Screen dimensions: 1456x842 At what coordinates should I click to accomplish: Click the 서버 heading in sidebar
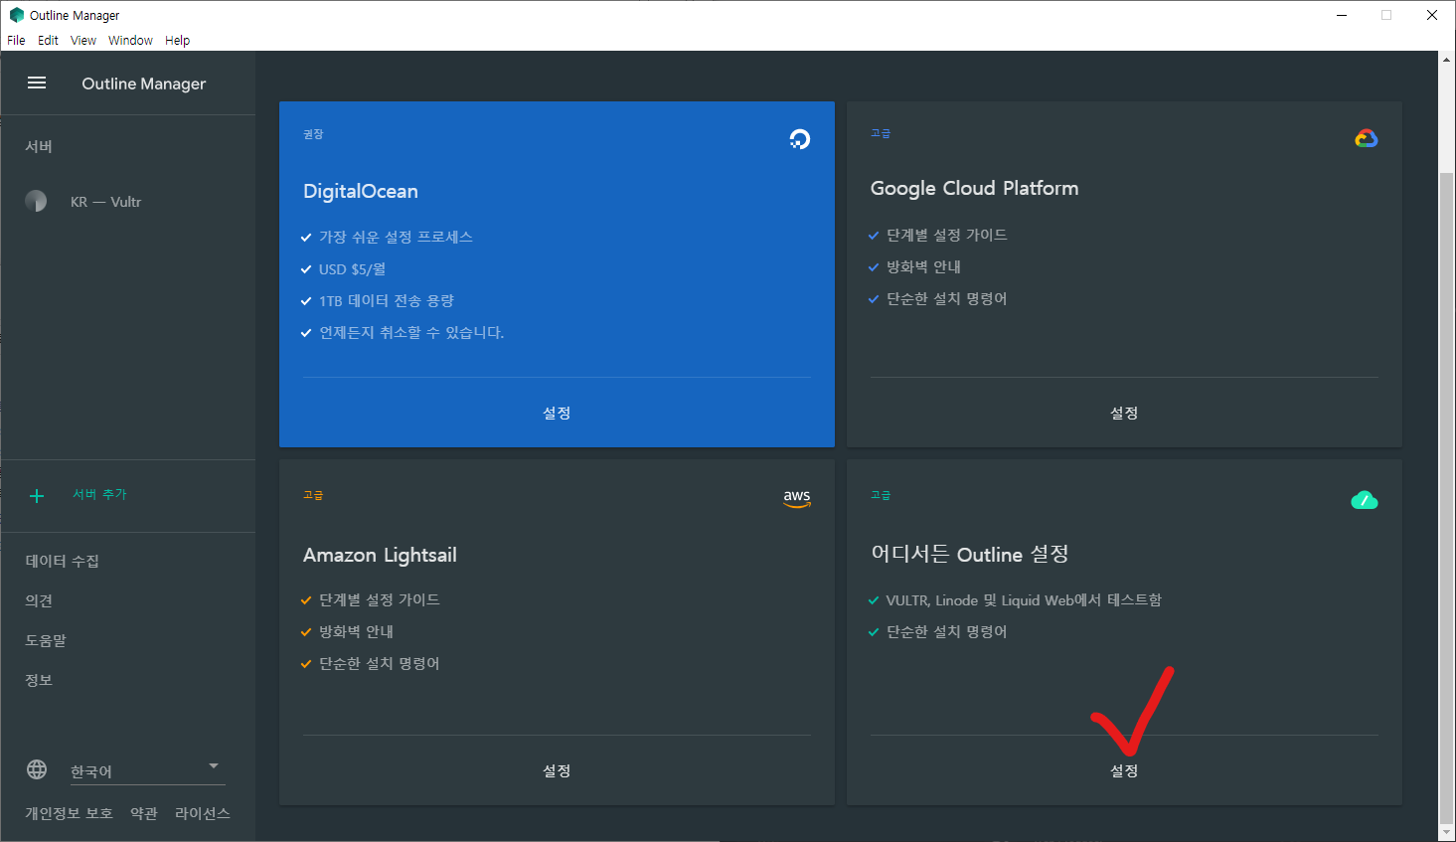pos(39,146)
